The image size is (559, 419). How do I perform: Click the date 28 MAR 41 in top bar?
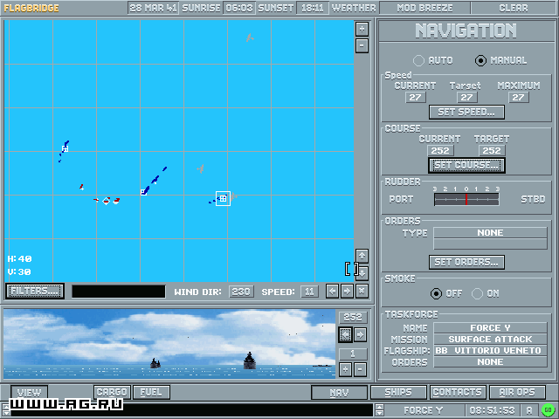point(154,8)
